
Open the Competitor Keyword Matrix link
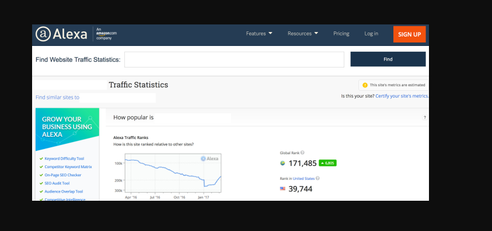coord(68,167)
